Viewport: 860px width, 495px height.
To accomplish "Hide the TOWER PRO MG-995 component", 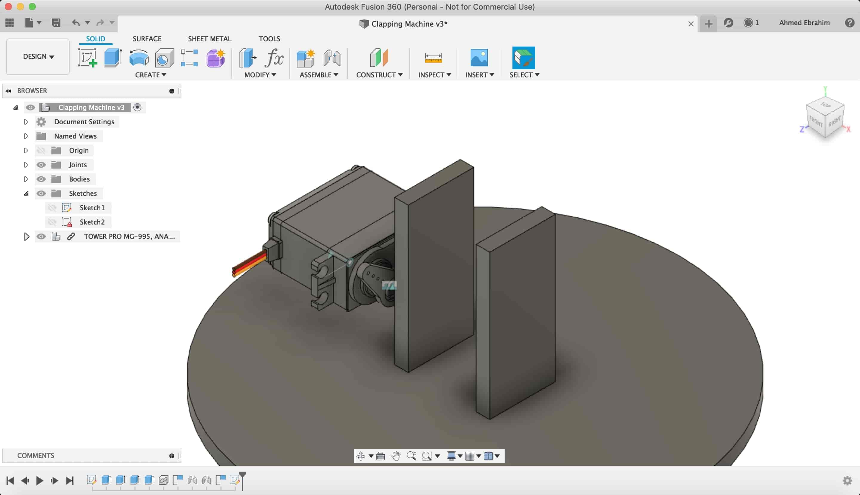I will pyautogui.click(x=41, y=236).
